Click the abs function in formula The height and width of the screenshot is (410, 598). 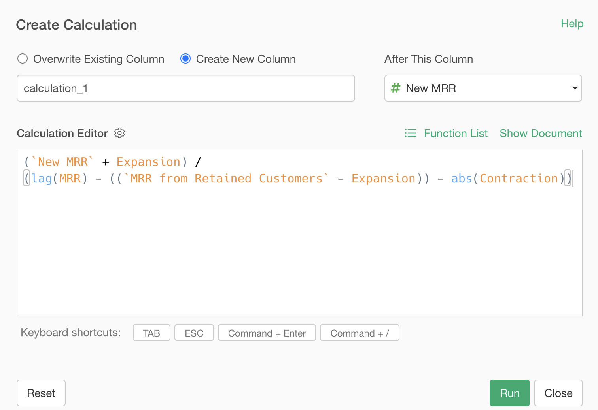tap(462, 179)
